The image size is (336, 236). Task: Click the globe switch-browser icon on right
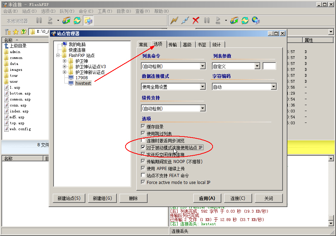(256, 21)
